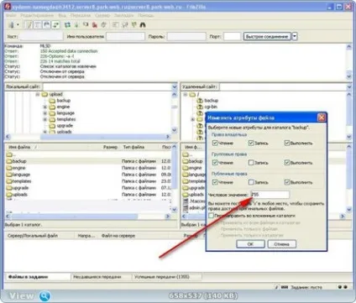Click the local file list horizontal scrollbar
The width and height of the screenshot is (356, 303).
(x=87, y=216)
